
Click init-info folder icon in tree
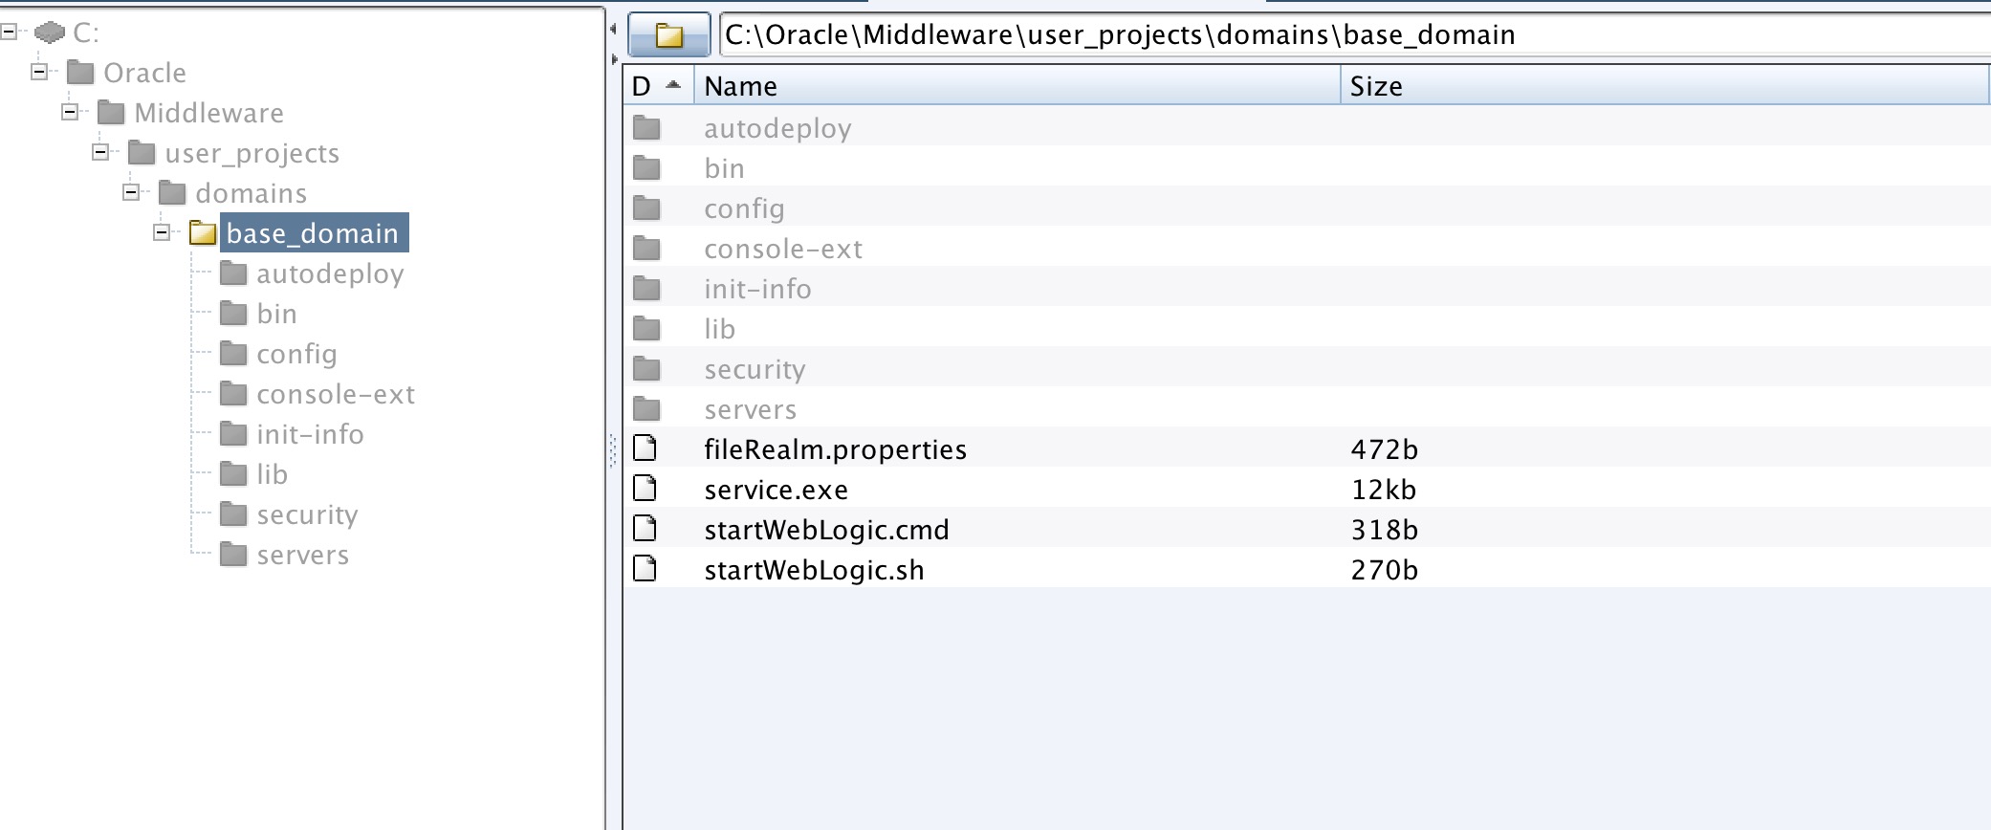click(233, 434)
